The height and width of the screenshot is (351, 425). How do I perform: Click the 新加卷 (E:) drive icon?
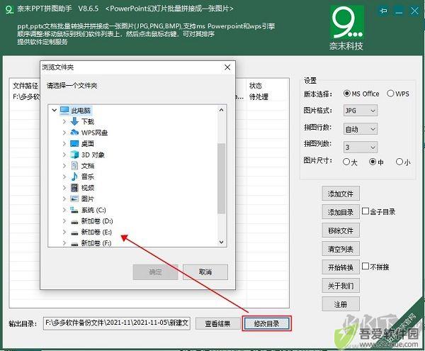pyautogui.click(x=74, y=233)
